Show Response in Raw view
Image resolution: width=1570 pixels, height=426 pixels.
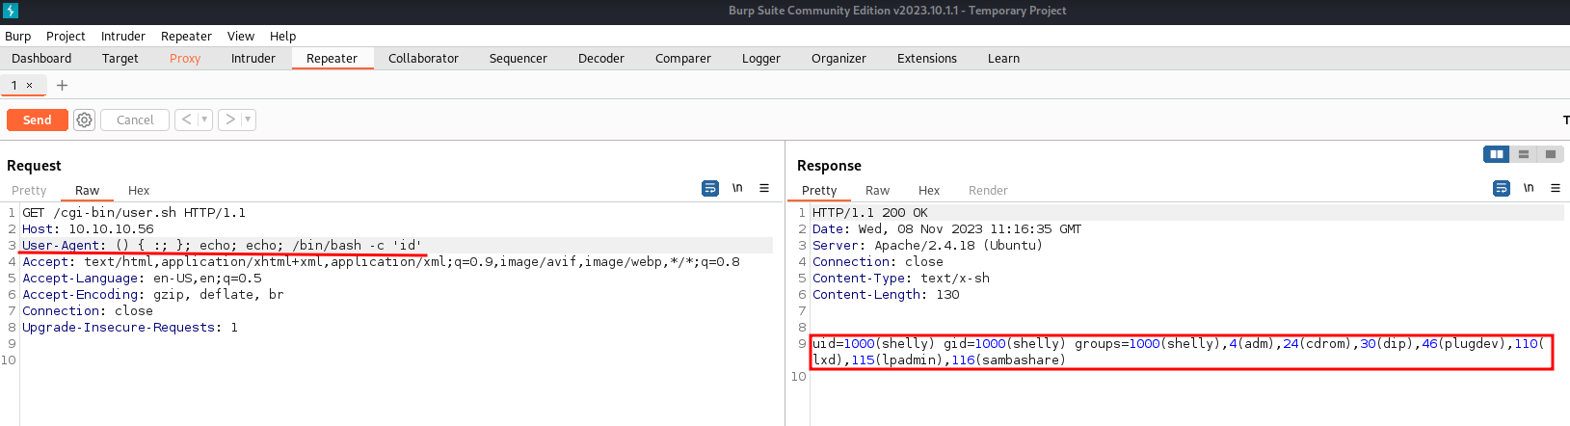877,190
